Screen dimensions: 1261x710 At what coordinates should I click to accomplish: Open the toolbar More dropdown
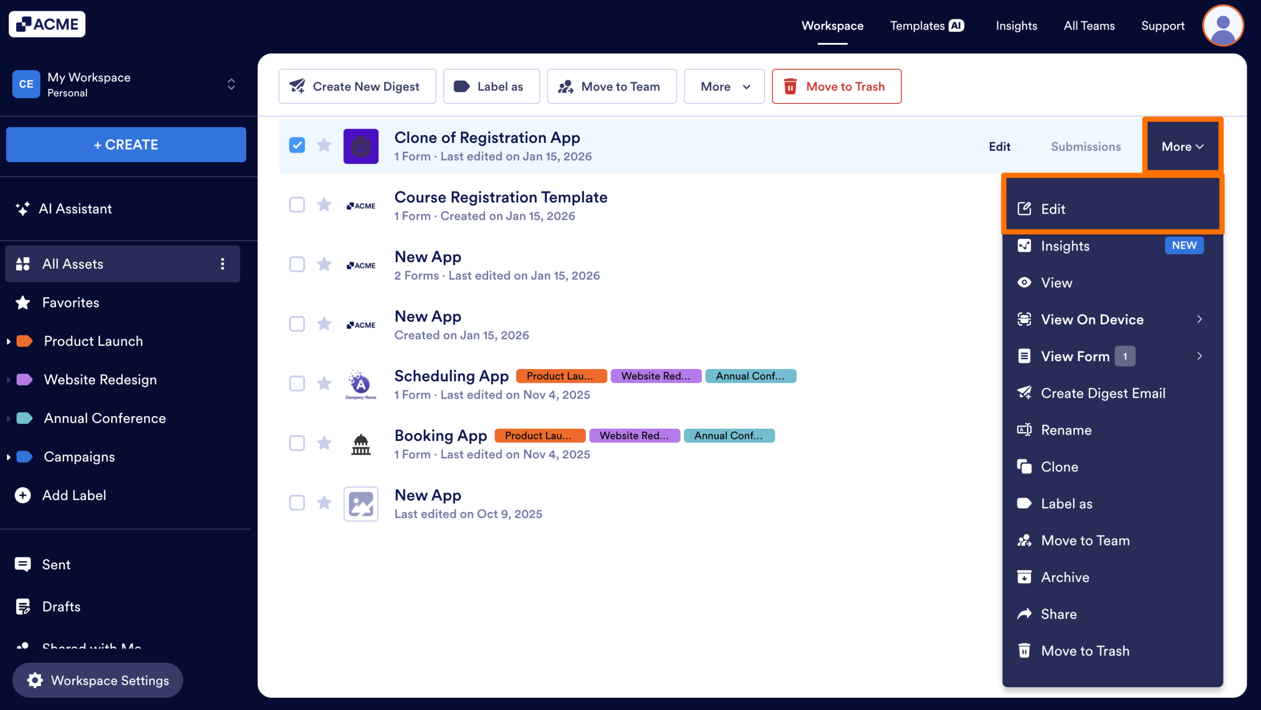click(724, 87)
